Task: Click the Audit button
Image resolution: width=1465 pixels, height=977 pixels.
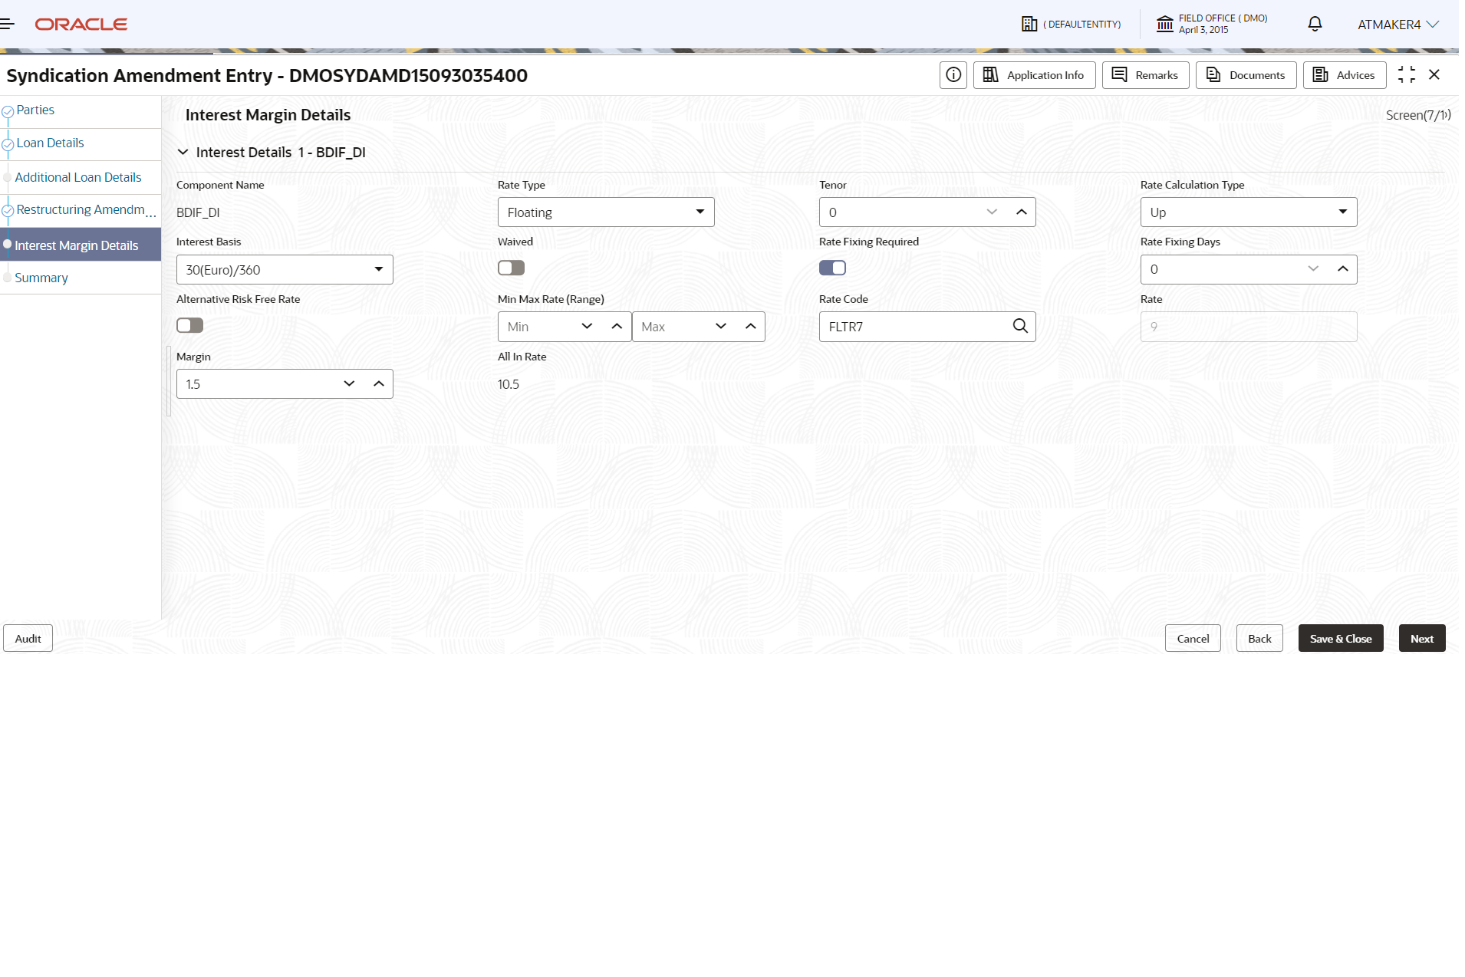Action: (28, 639)
